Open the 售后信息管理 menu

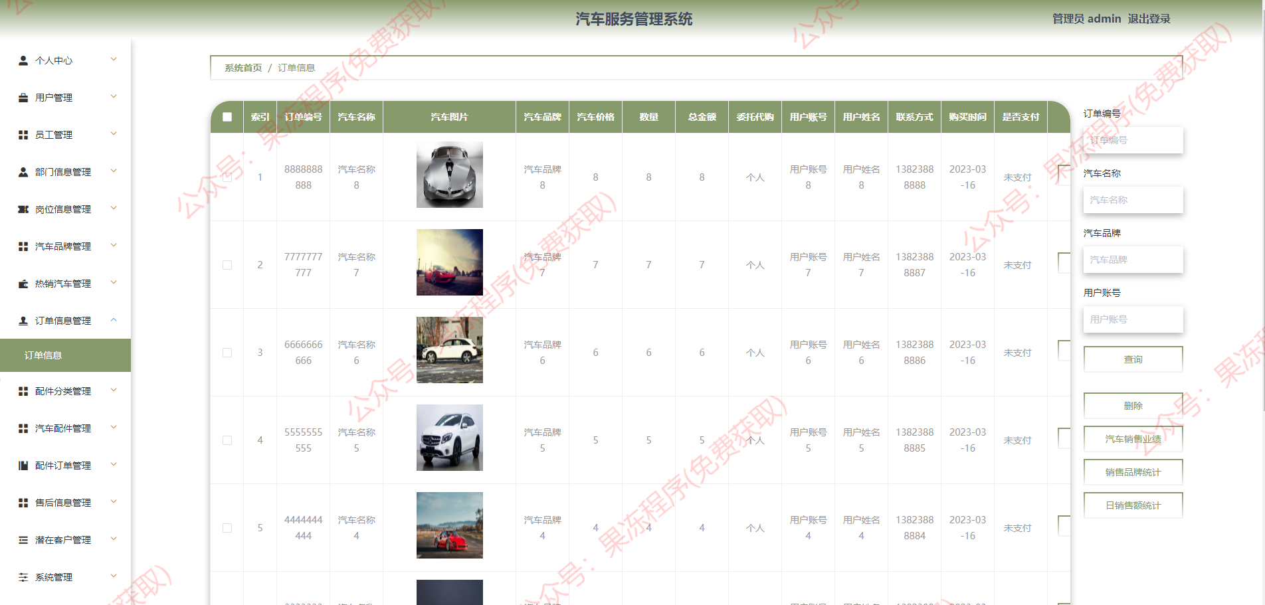click(x=65, y=503)
